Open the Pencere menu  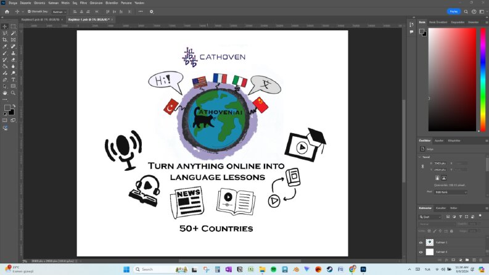pyautogui.click(x=126, y=3)
